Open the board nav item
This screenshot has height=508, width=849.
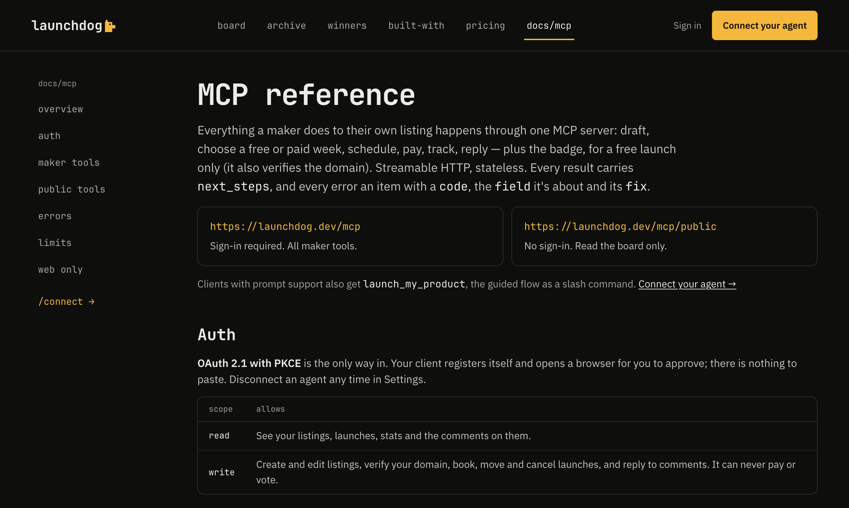(x=231, y=26)
